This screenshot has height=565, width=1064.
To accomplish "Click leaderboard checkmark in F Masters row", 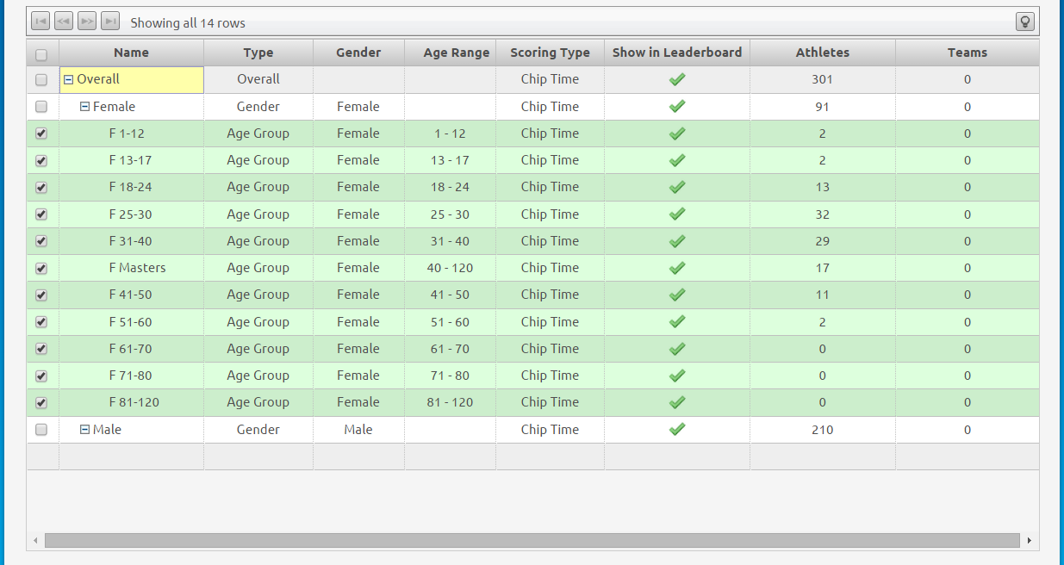I will coord(677,268).
